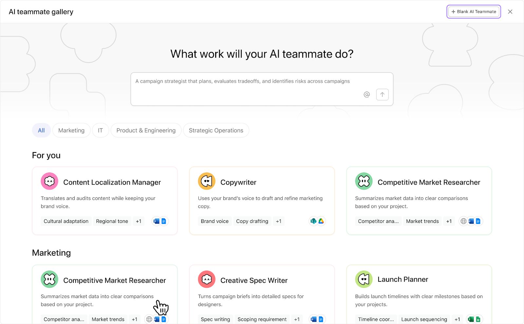The image size is (524, 324).
Task: Click the orange Copywriter avatar icon
Action: [207, 181]
